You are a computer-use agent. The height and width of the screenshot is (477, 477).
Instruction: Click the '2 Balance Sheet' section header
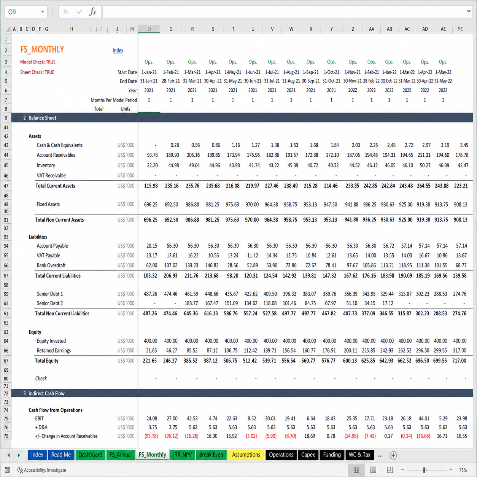(x=40, y=118)
